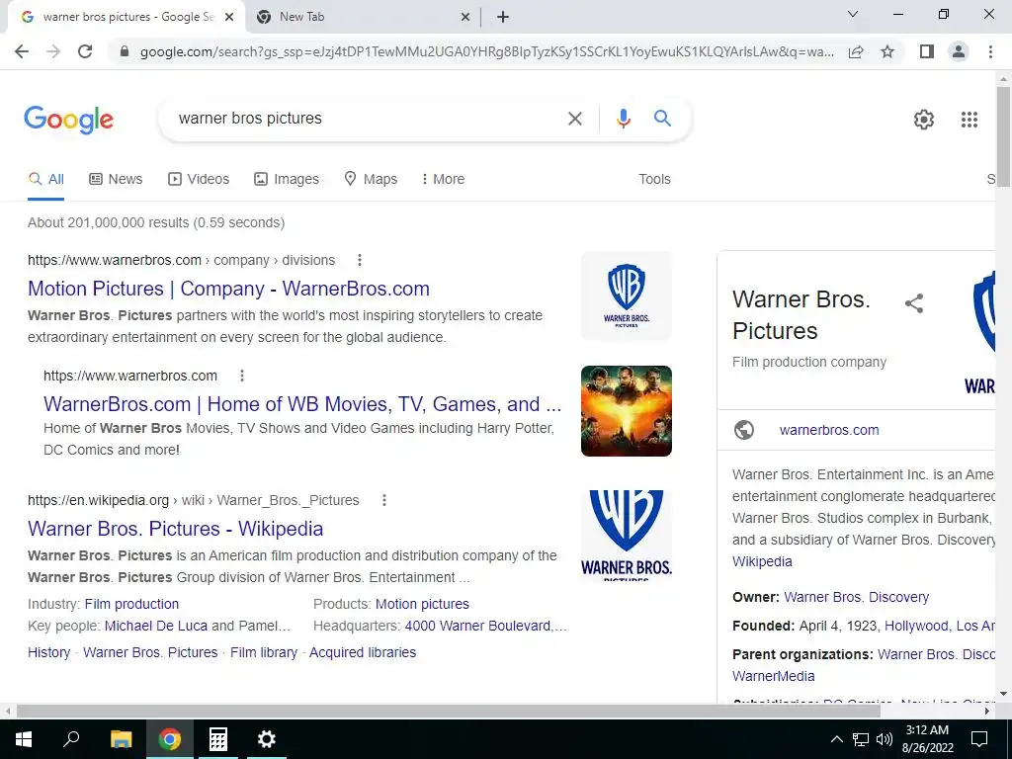The width and height of the screenshot is (1012, 759).
Task: Open Google quick settings gear
Action: pyautogui.click(x=924, y=120)
